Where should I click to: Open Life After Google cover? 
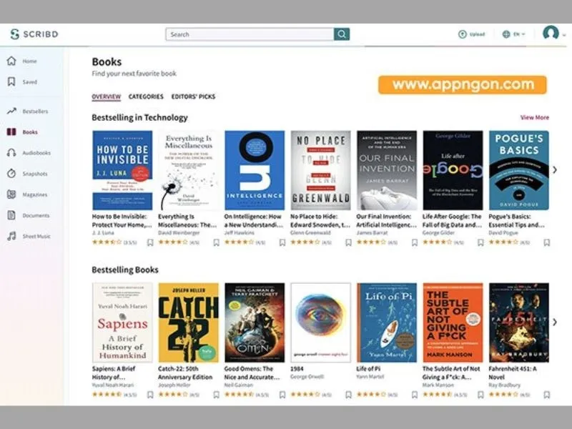[453, 170]
